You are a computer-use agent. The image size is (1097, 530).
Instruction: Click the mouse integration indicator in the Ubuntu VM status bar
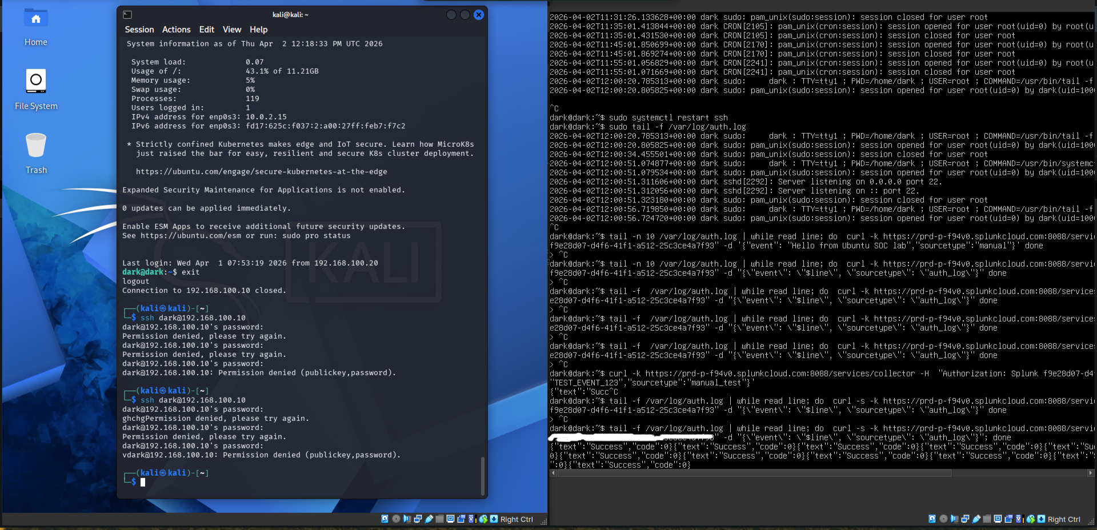coord(1031,519)
